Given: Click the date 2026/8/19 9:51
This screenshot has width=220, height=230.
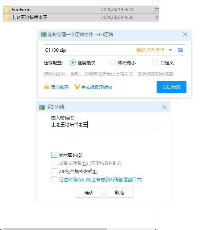Looking at the screenshot, I should click(117, 10).
